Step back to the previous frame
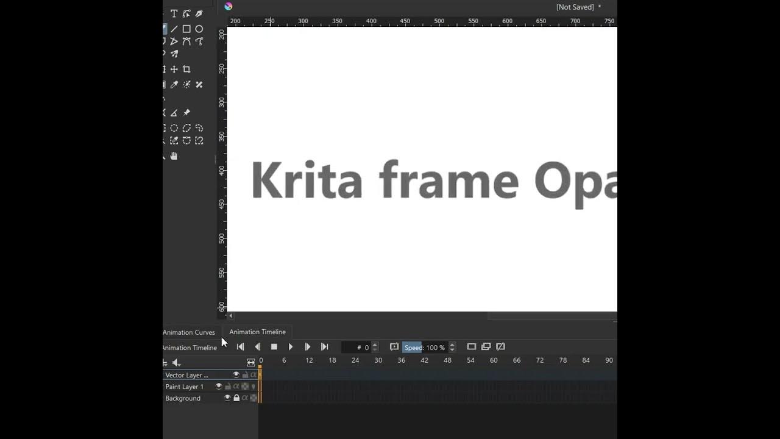Image resolution: width=780 pixels, height=439 pixels. pos(257,347)
